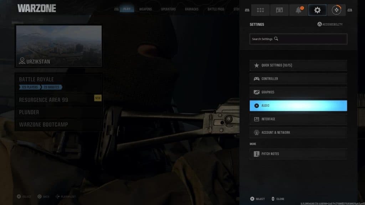Click the NEW badge on Resurgence
Image resolution: width=365 pixels, height=205 pixels.
click(x=98, y=98)
